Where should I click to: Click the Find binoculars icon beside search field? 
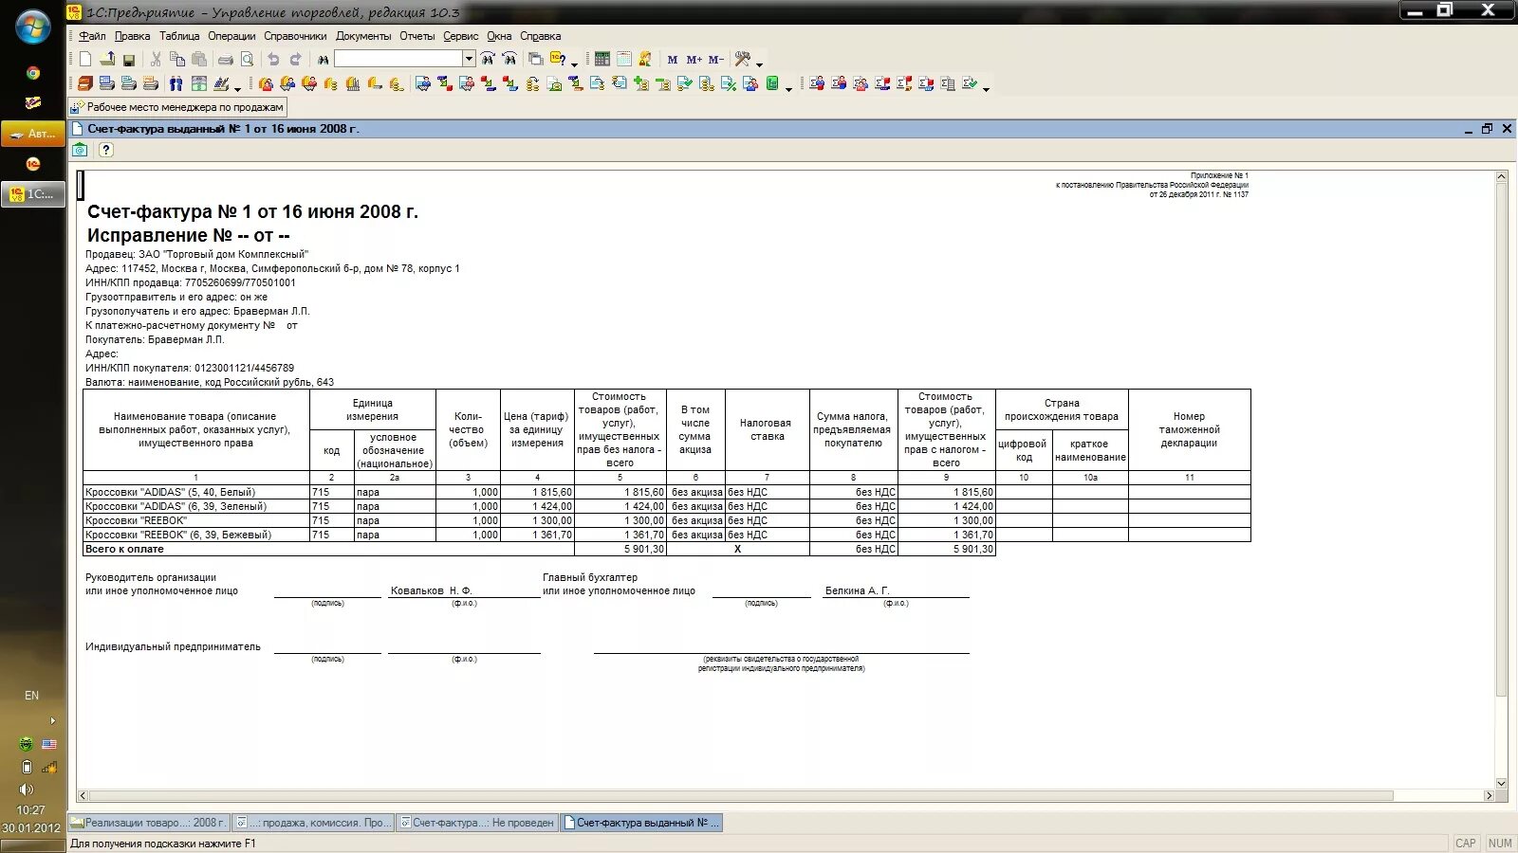click(323, 60)
